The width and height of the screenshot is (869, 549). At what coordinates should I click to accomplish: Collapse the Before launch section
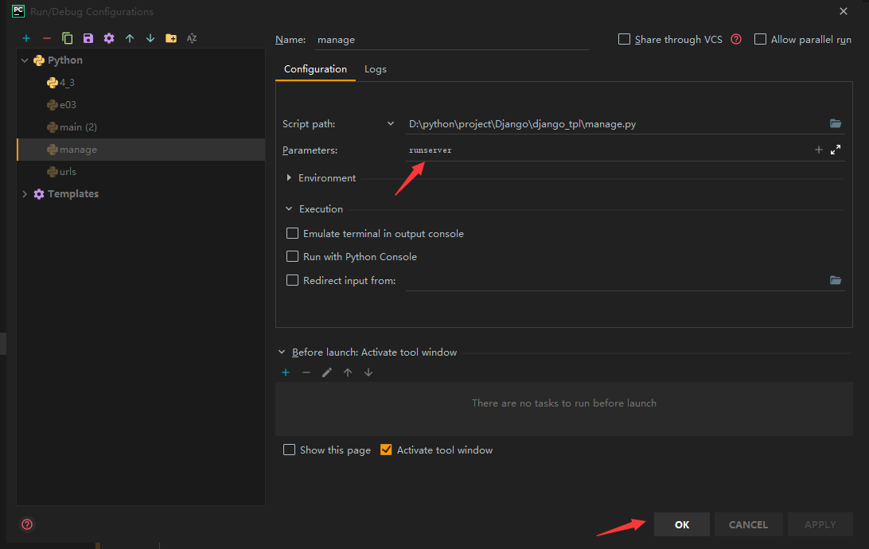282,352
